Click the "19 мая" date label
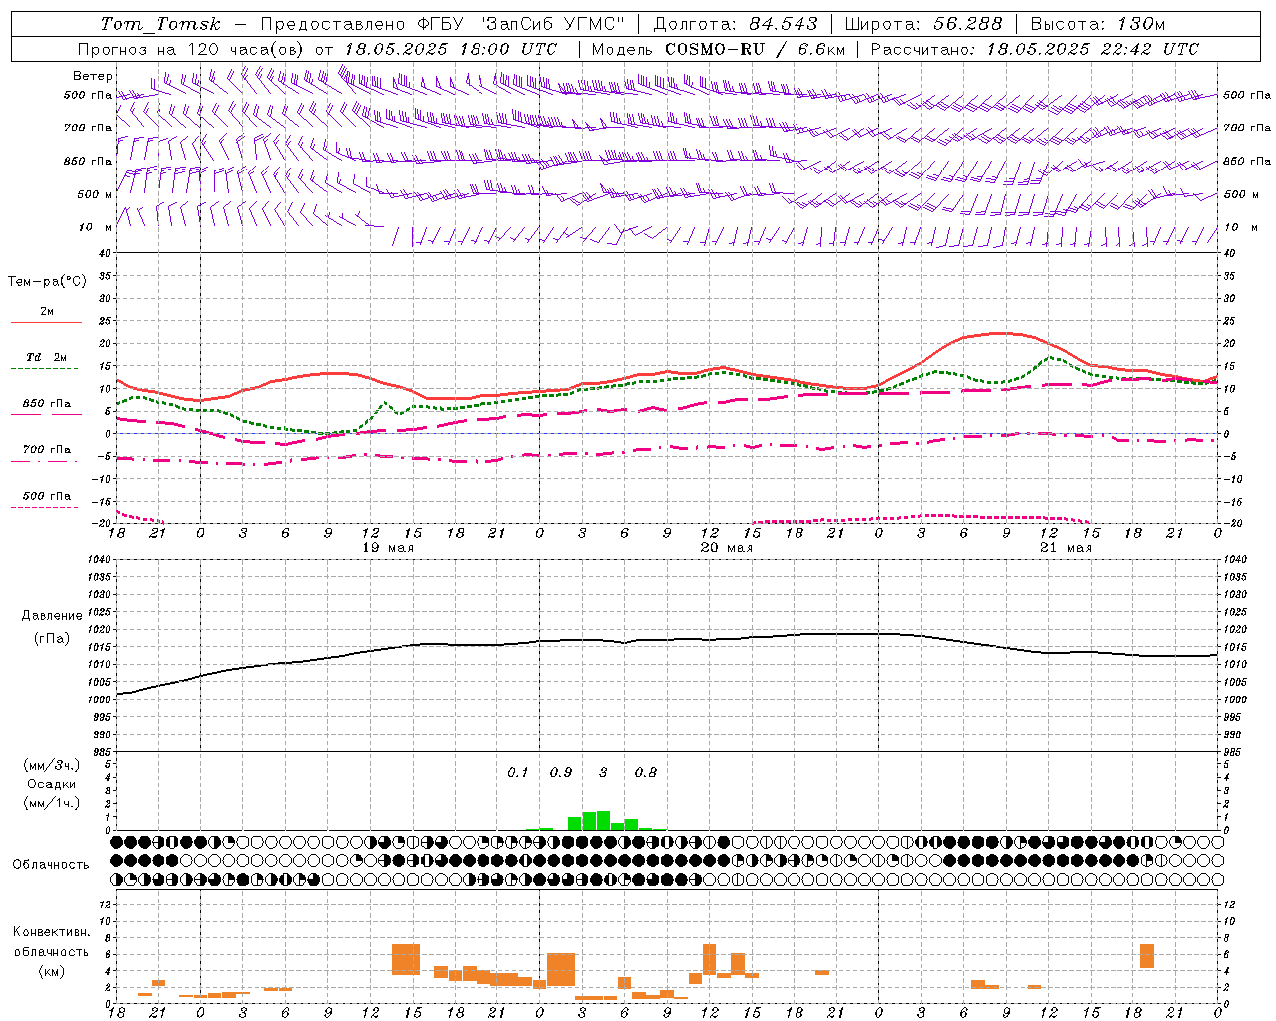The width and height of the screenshot is (1276, 1021). 386,547
